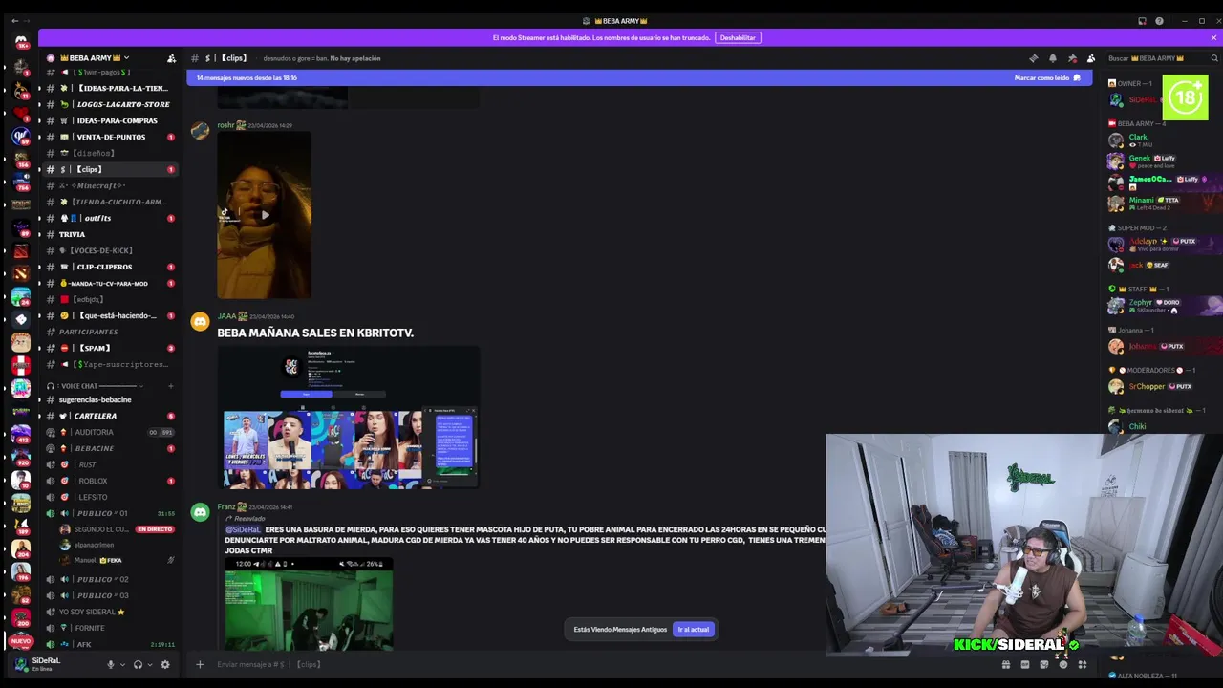
Task: Go back with the title bar arrow
Action: (14, 21)
